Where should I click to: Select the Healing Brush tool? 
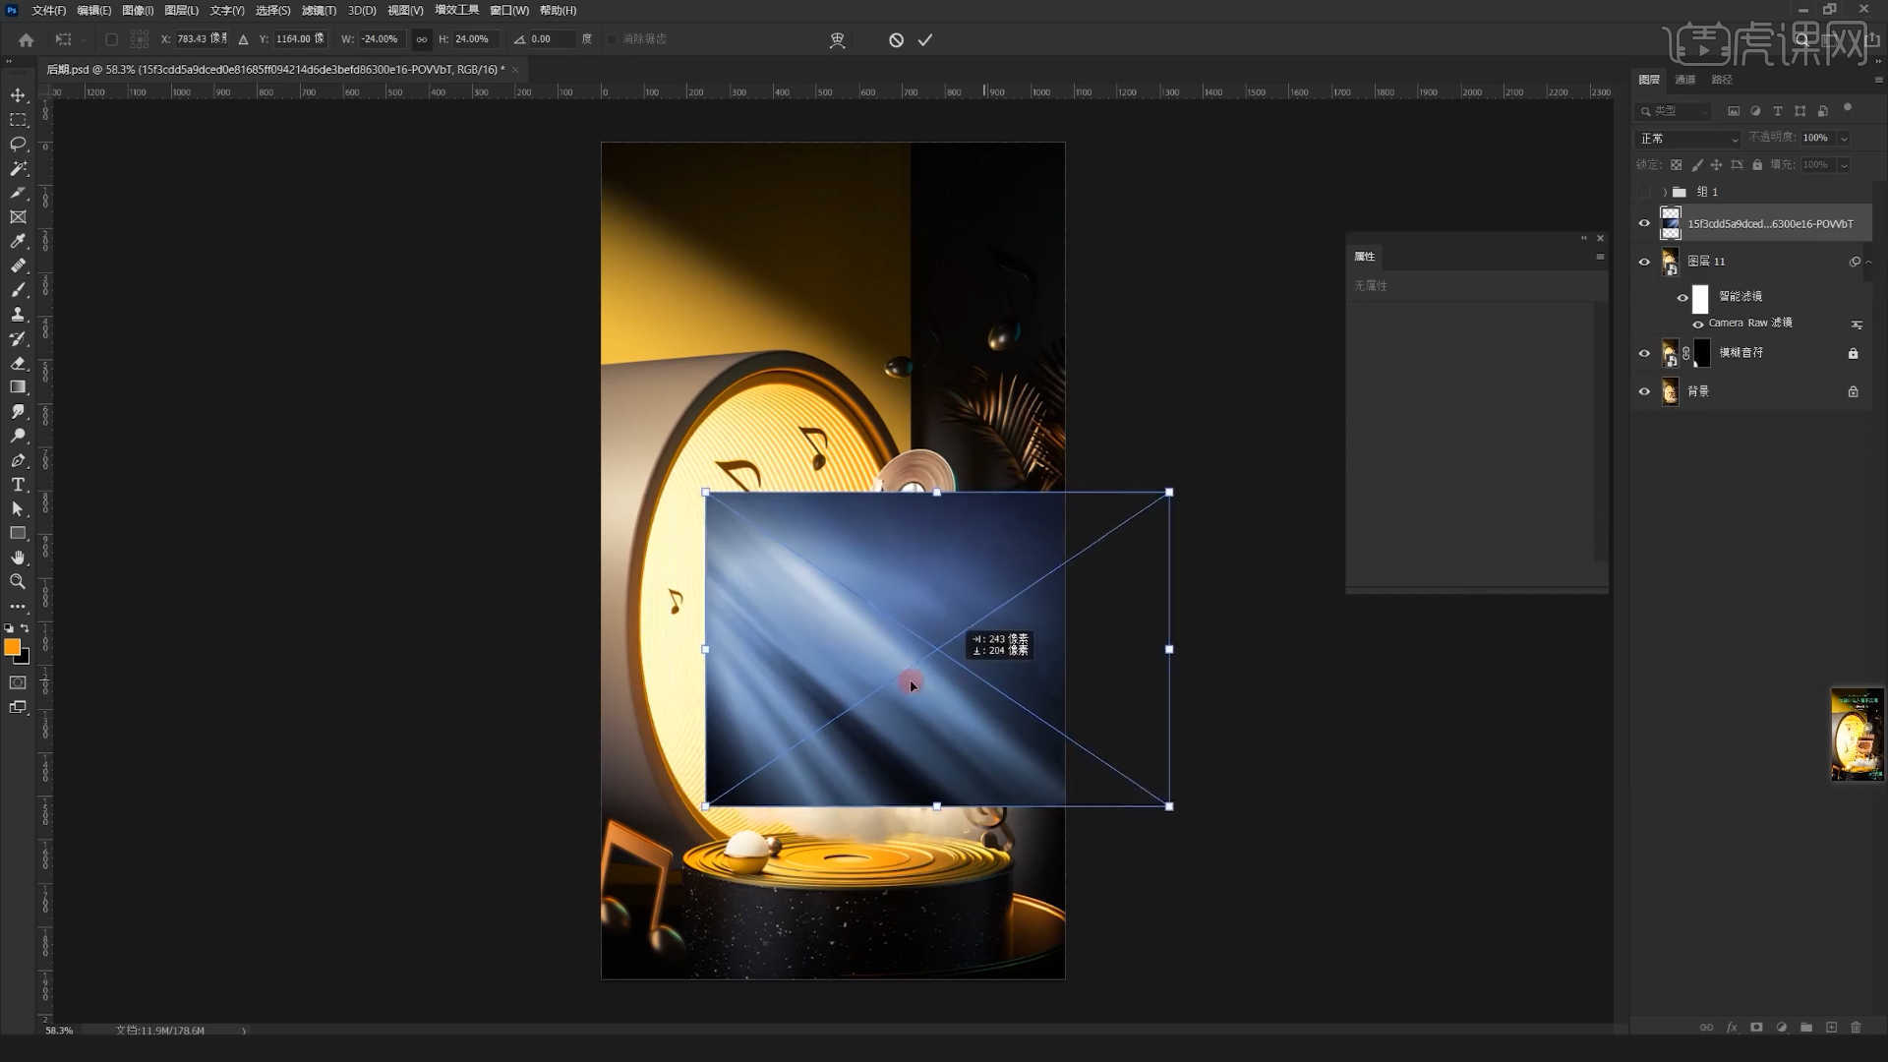tap(18, 265)
